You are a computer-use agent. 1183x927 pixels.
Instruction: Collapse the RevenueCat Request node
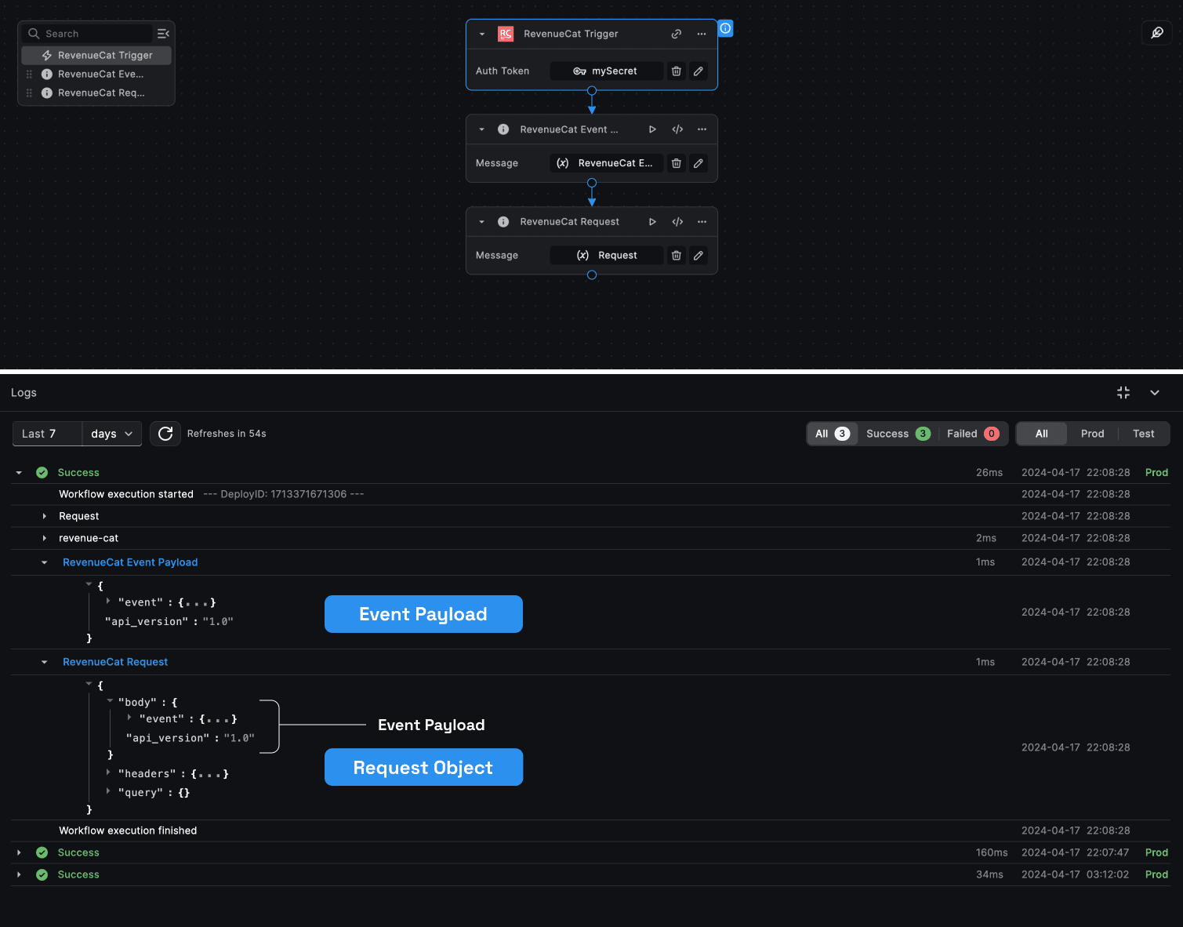tap(481, 223)
